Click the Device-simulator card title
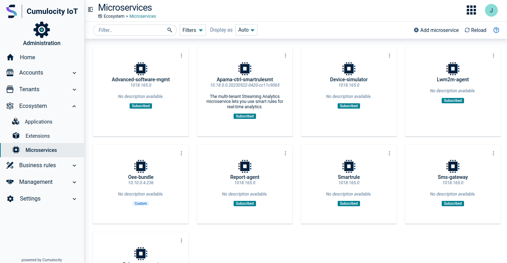This screenshot has height=263, width=507. point(349,80)
